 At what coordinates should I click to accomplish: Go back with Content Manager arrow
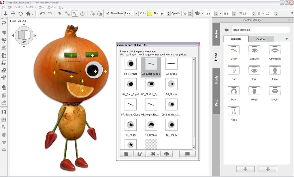click(226, 30)
